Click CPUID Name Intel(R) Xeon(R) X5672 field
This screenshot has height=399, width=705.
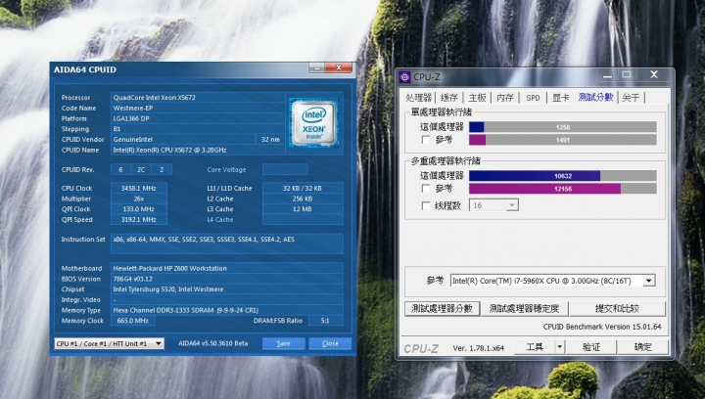tap(198, 150)
